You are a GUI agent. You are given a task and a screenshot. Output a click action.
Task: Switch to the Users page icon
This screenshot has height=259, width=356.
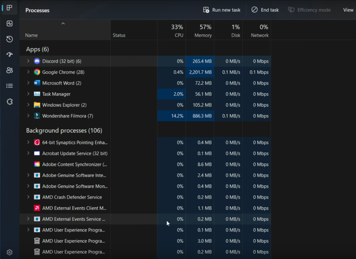[x=9, y=70]
